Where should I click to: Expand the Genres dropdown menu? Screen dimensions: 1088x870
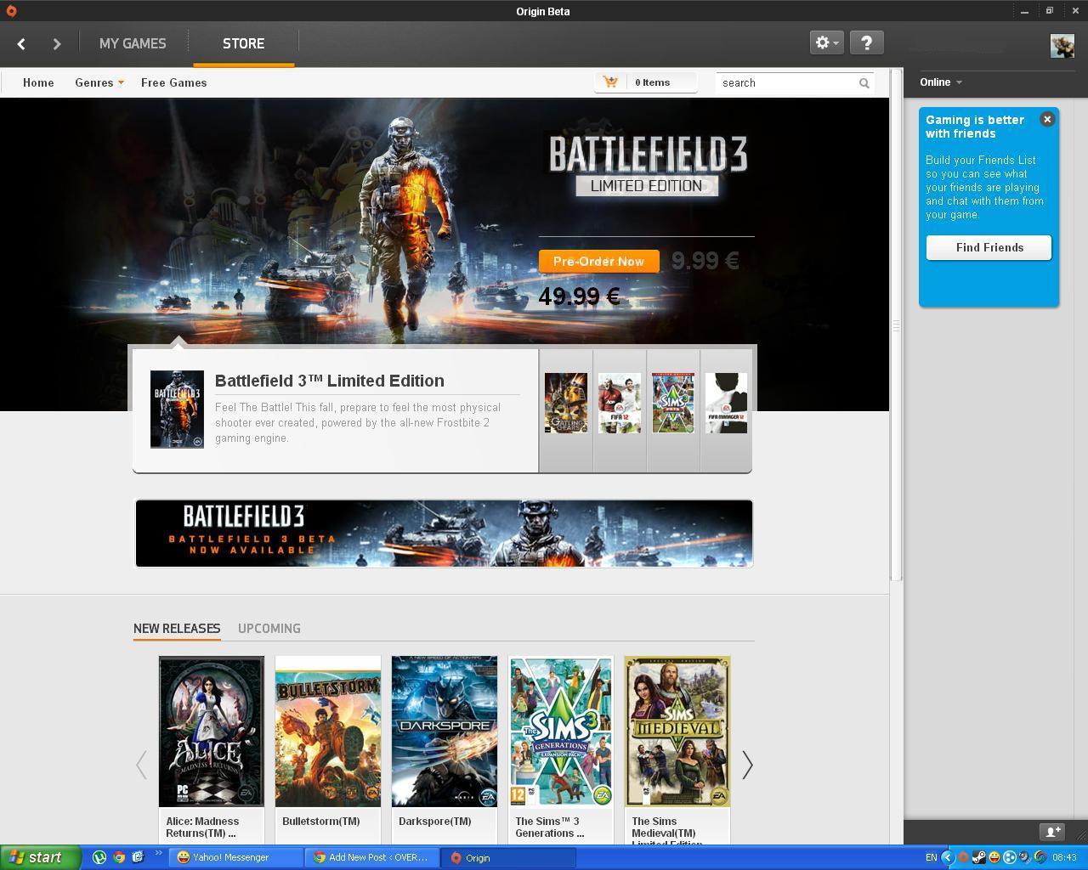click(99, 82)
